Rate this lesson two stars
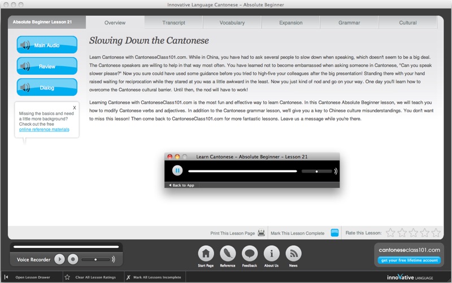This screenshot has height=283, width=452. click(402, 233)
